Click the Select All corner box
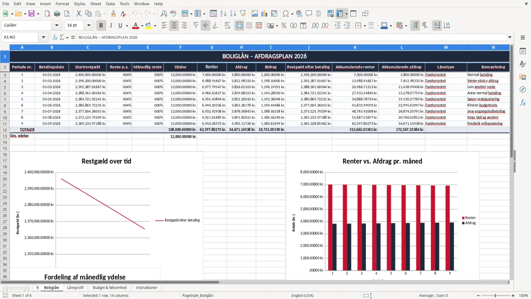The height and width of the screenshot is (299, 531). (x=5, y=47)
